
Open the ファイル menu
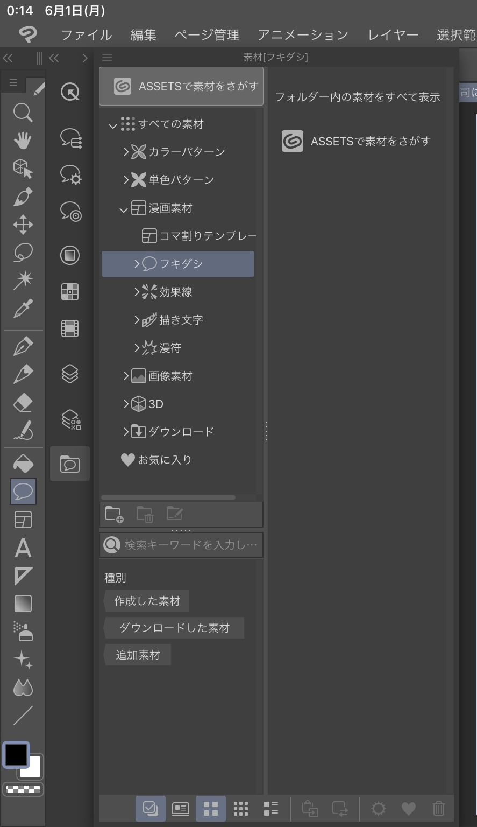pyautogui.click(x=87, y=35)
